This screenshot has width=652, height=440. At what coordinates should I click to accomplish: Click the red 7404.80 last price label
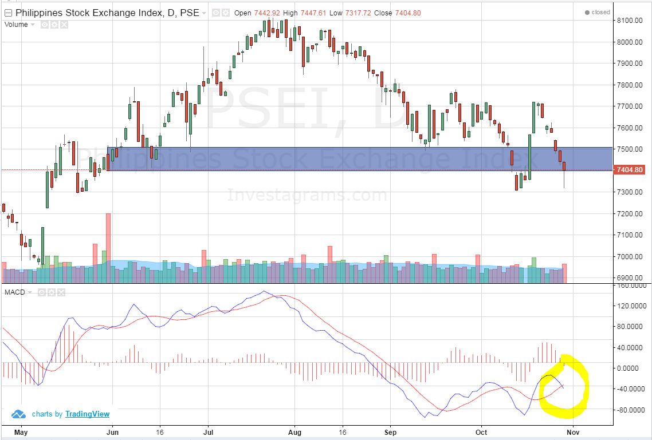pos(629,170)
